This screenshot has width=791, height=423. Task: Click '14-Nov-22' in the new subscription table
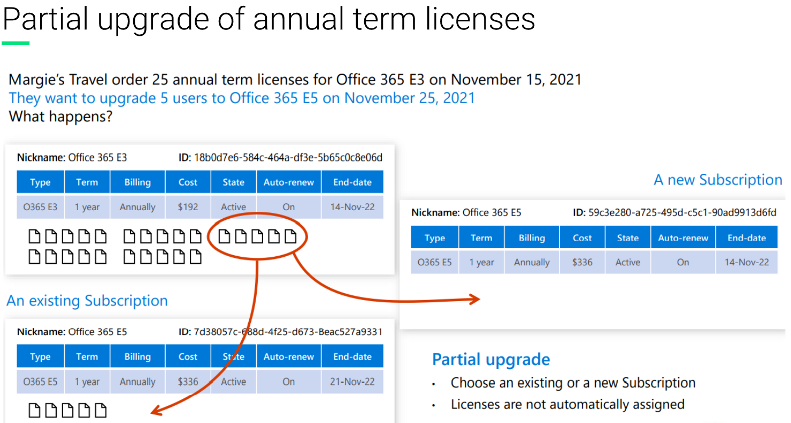pyautogui.click(x=747, y=263)
